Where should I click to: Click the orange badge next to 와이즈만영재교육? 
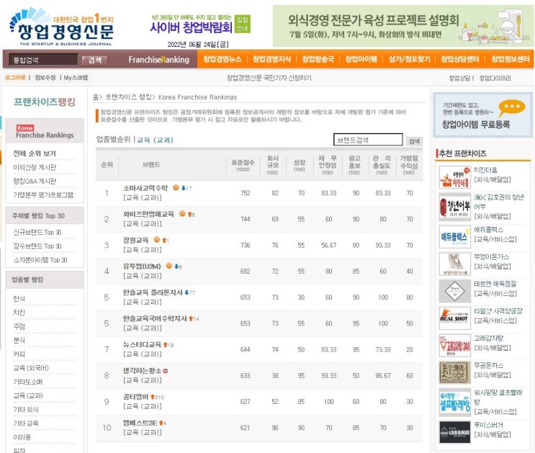tap(183, 214)
